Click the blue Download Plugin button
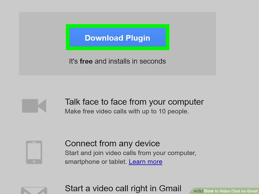This screenshot has width=259, height=194. [x=117, y=37]
